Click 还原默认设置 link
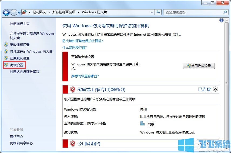The image size is (231, 153). (x=20, y=58)
